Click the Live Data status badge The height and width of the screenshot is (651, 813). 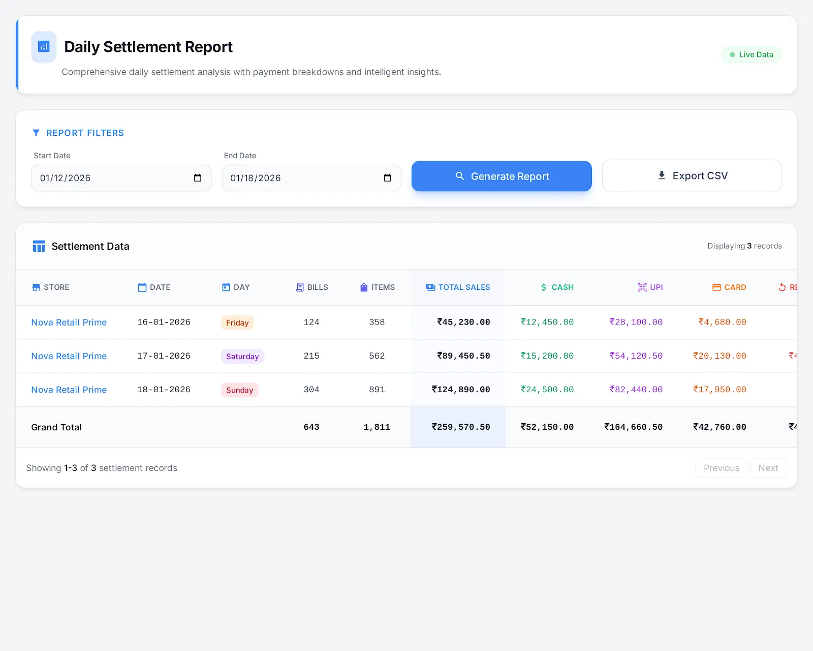752,54
